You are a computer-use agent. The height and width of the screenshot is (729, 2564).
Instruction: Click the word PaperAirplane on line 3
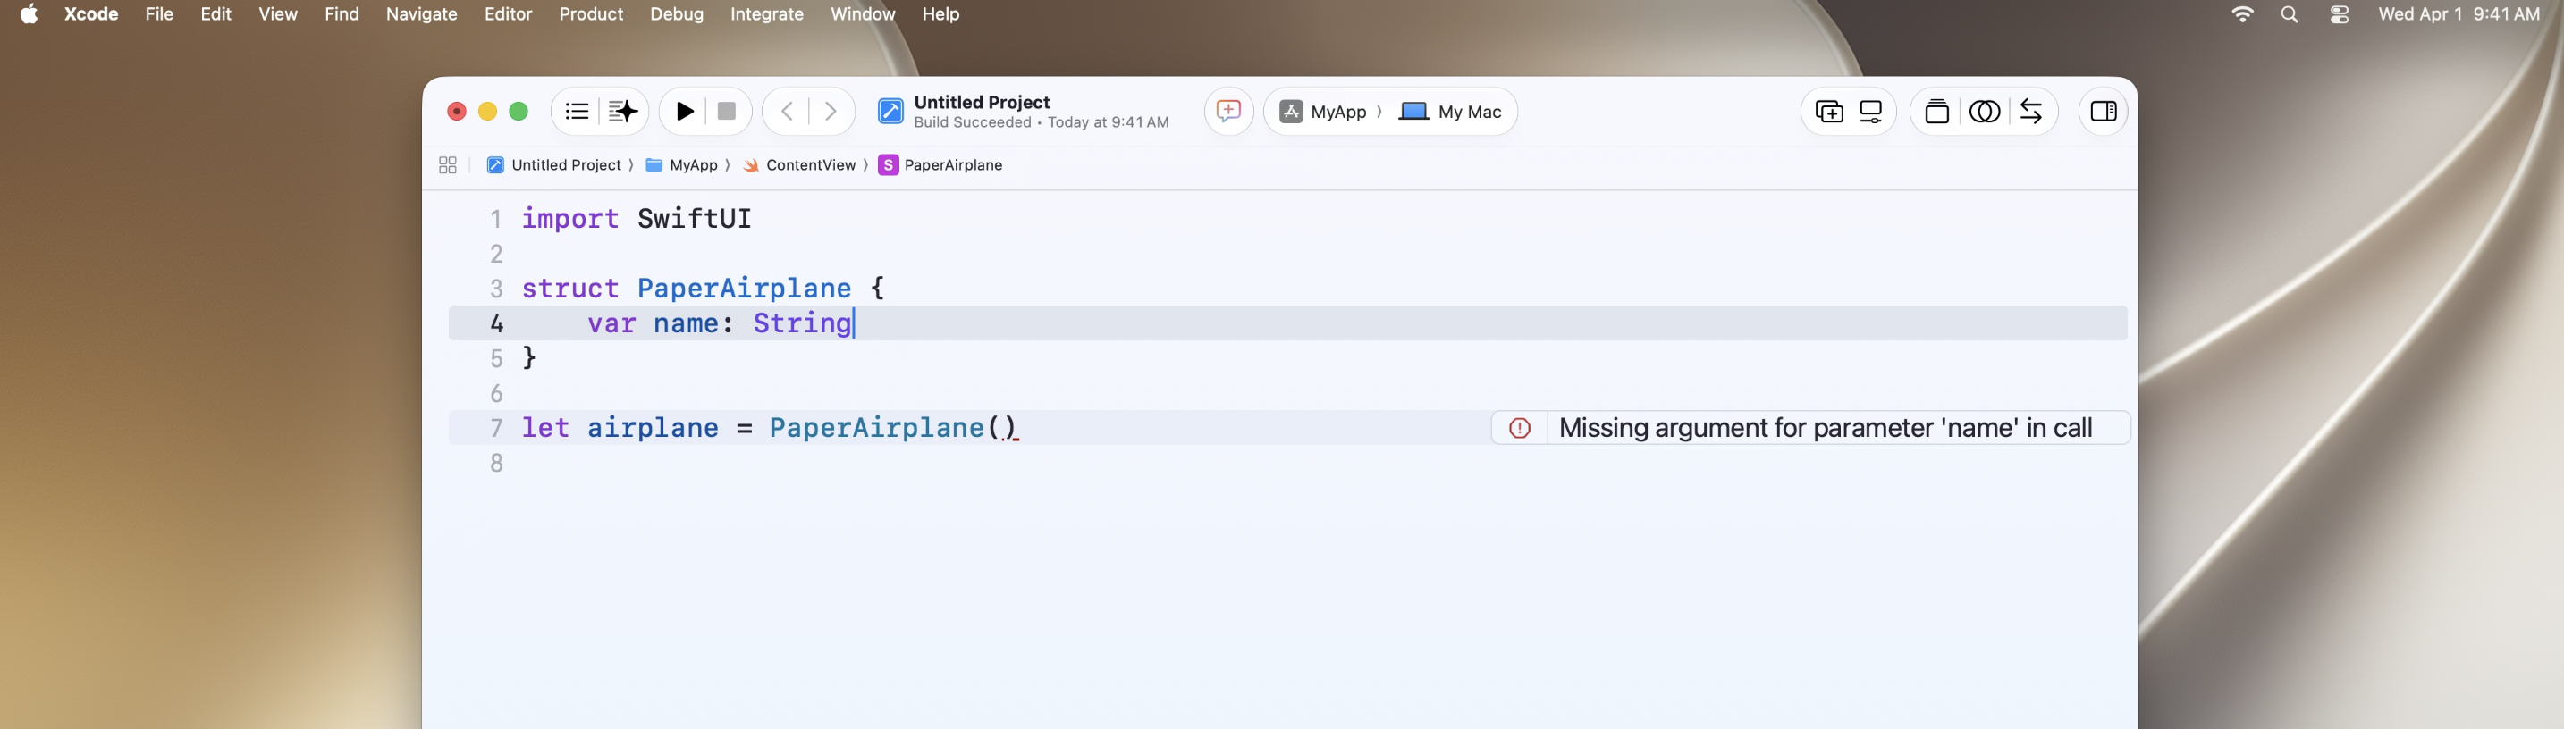(744, 289)
